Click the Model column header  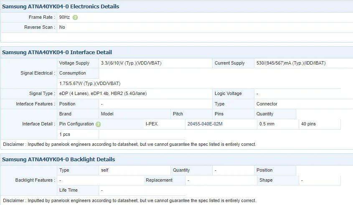[135, 114]
